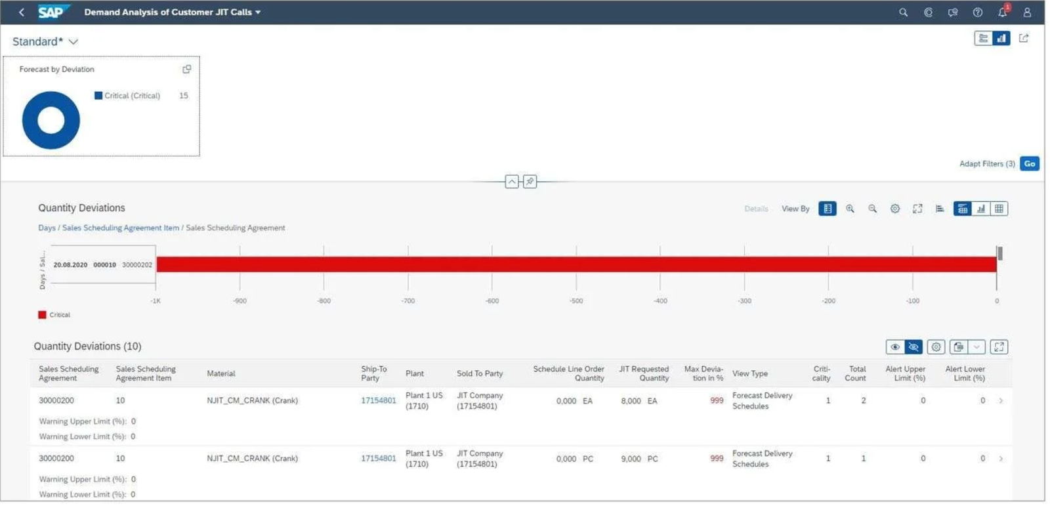
Task: Open the search magnifier in header
Action: pos(903,12)
